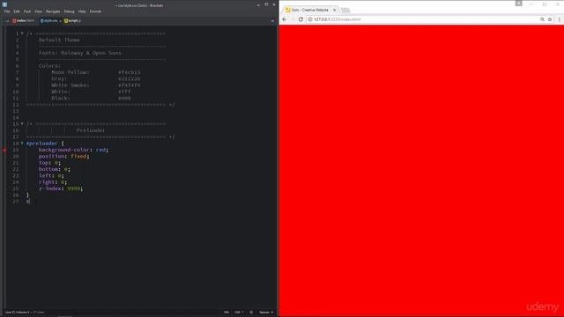Click the red lint marker beside line 19

pos(4,151)
